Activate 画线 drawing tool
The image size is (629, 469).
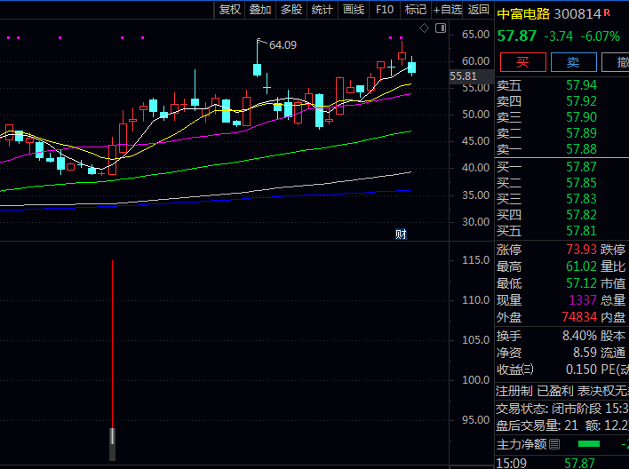tap(354, 9)
